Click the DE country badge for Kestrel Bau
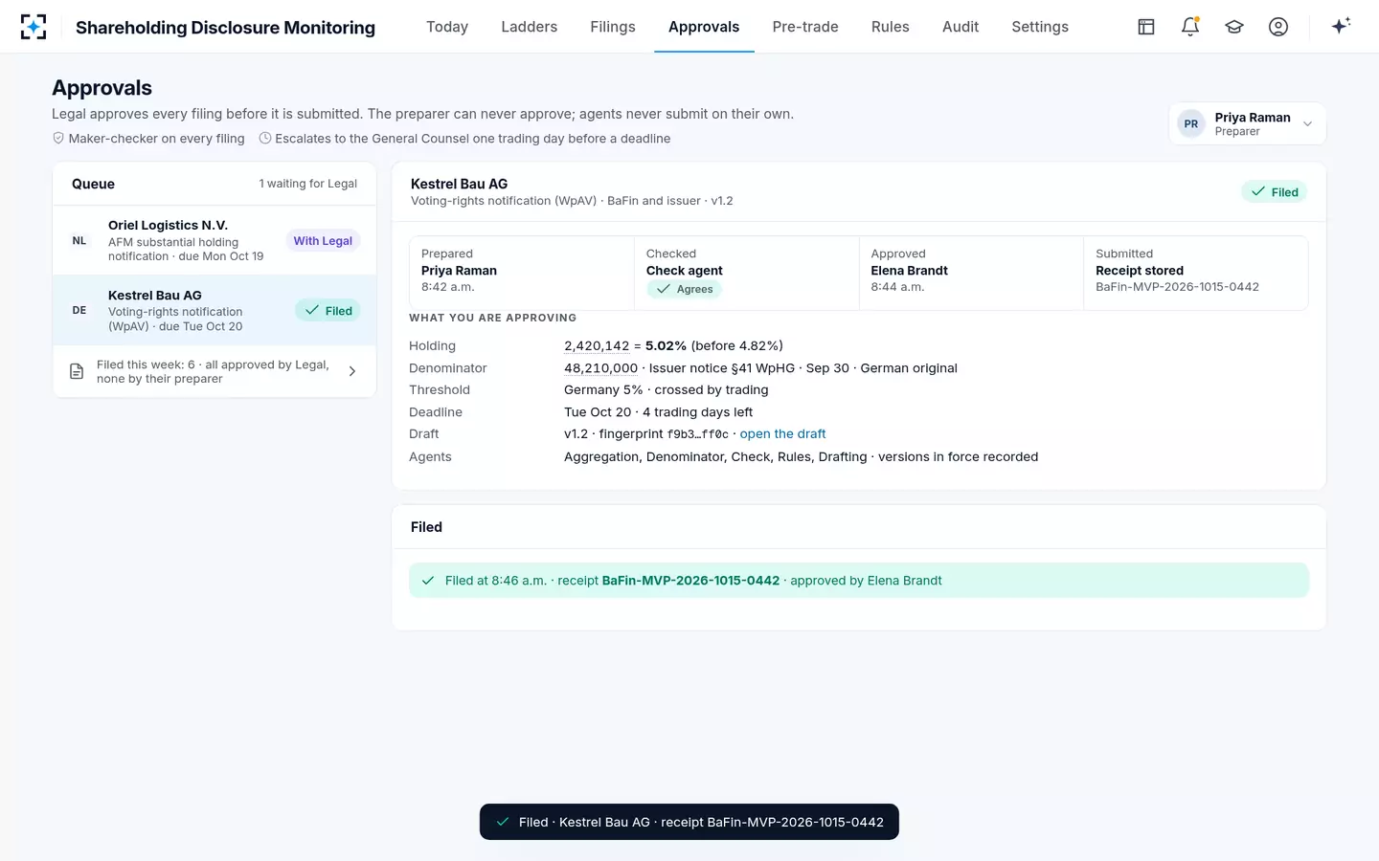The height and width of the screenshot is (861, 1379). (79, 310)
